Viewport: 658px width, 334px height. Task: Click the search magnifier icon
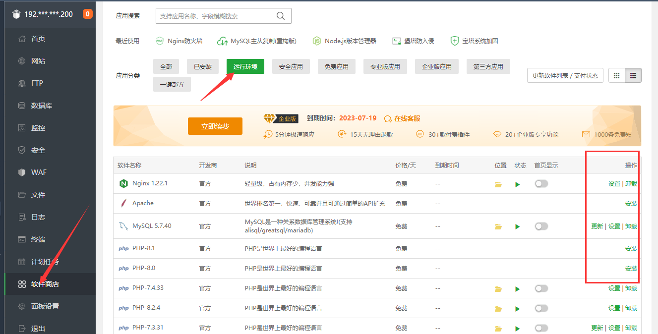pyautogui.click(x=281, y=16)
